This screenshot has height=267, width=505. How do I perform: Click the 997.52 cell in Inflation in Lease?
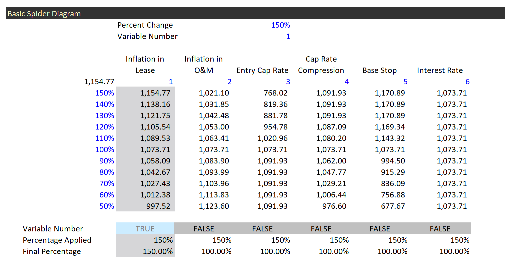158,206
